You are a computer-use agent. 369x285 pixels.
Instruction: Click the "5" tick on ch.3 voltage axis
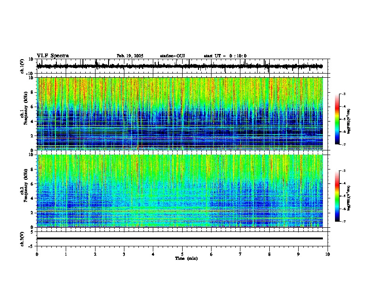33,232
